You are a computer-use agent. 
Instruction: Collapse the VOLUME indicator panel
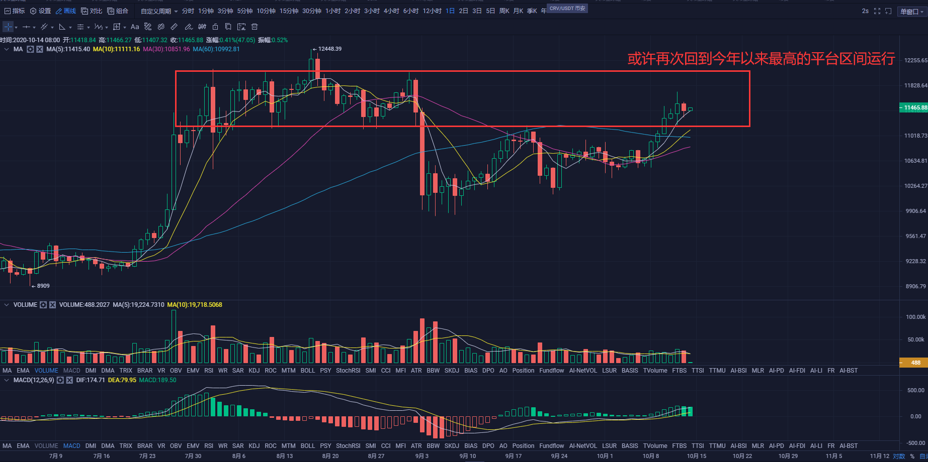click(7, 305)
